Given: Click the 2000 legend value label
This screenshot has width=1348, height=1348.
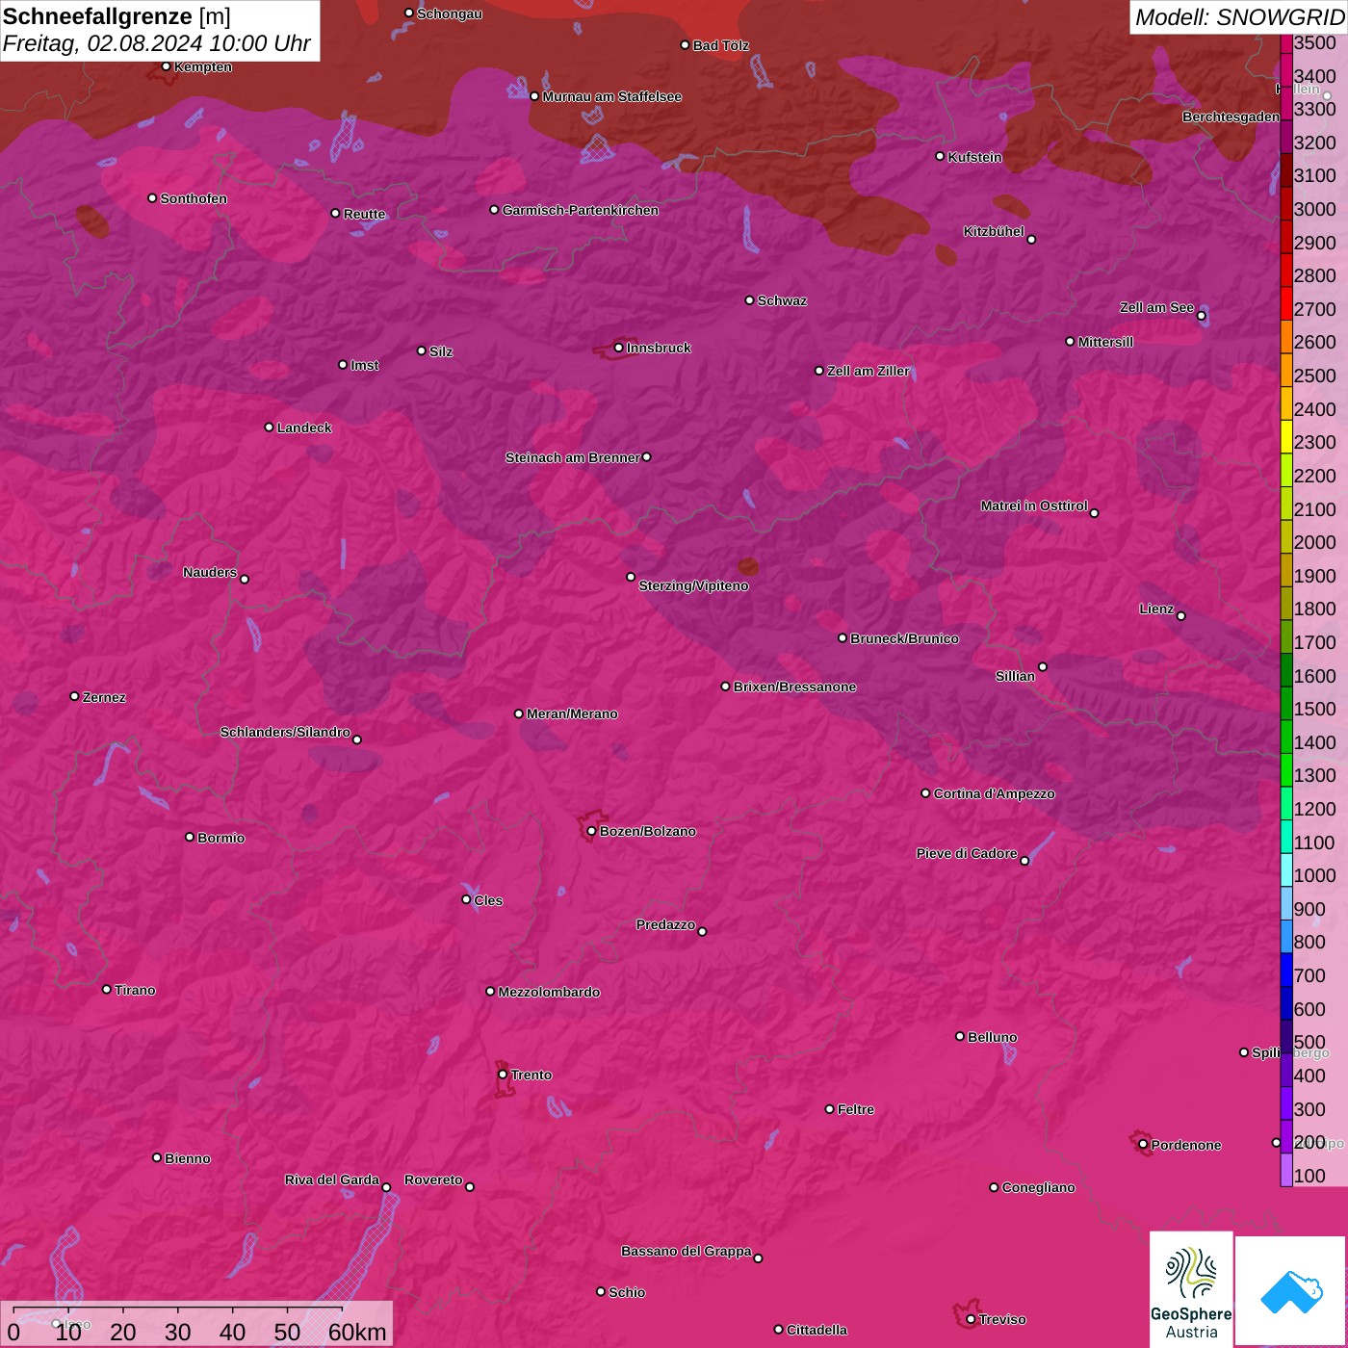Looking at the screenshot, I should 1315,542.
